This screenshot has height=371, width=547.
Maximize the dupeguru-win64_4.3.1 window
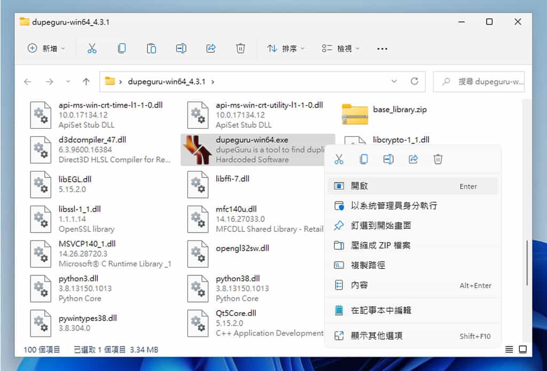pyautogui.click(x=489, y=21)
